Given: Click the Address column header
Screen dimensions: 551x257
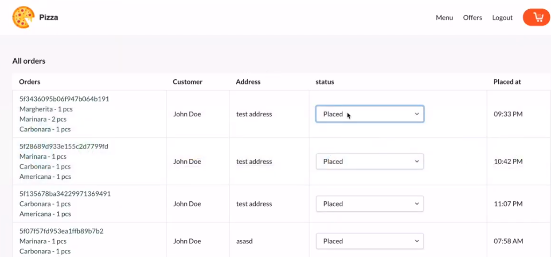Looking at the screenshot, I should click(x=248, y=82).
